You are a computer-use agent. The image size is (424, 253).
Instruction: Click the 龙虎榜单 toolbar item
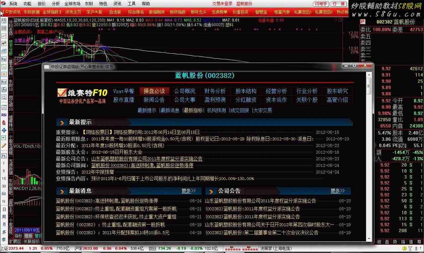click(219, 12)
